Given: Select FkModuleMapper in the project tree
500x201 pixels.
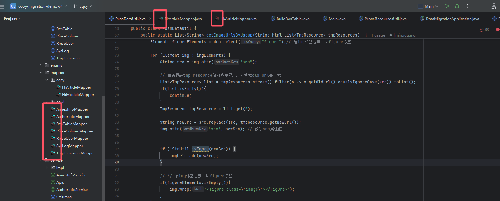Looking at the screenshot, I should [x=78, y=95].
